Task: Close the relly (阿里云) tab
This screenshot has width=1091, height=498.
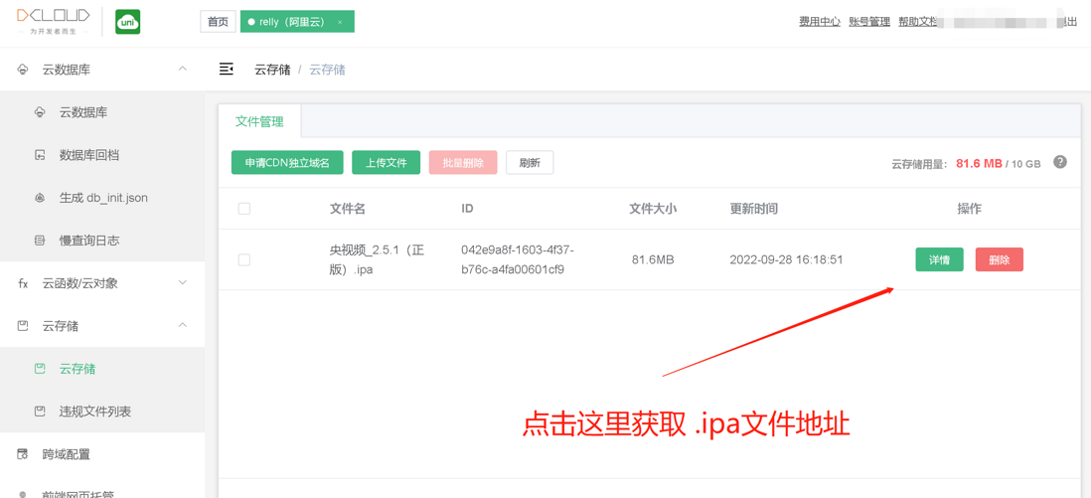Action: pyautogui.click(x=340, y=22)
